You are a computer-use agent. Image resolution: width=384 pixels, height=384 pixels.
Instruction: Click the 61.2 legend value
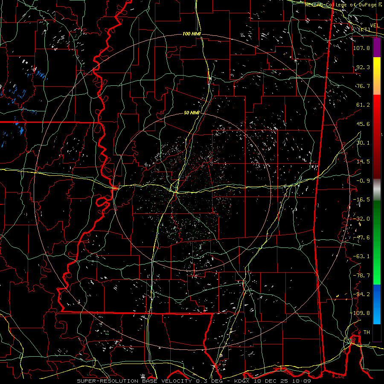click(363, 105)
